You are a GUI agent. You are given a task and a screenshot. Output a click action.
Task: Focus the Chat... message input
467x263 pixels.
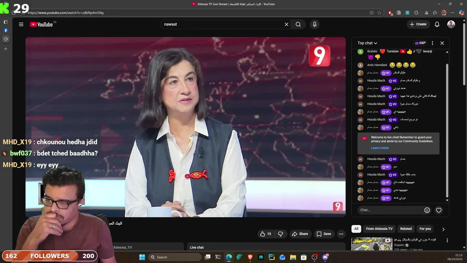390,210
